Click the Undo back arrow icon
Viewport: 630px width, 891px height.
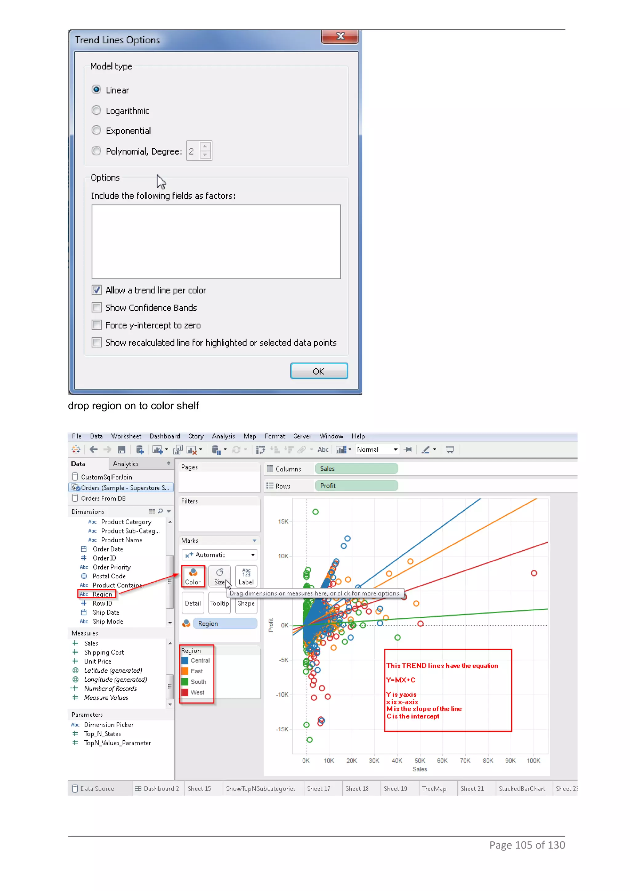[94, 449]
